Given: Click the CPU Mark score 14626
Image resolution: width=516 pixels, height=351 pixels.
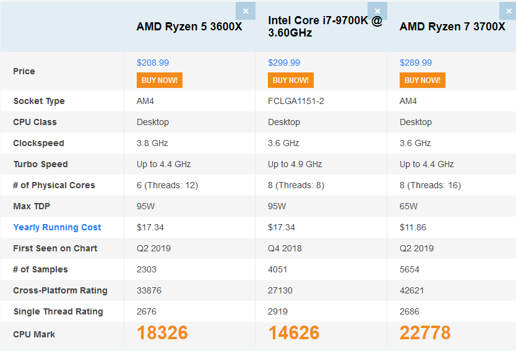Looking at the screenshot, I should coord(293,332).
